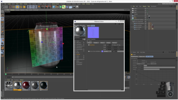
Task: Activate the Move tool
Action: (x=14, y=7)
